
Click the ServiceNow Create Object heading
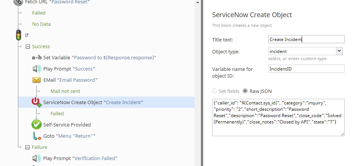(x=252, y=15)
